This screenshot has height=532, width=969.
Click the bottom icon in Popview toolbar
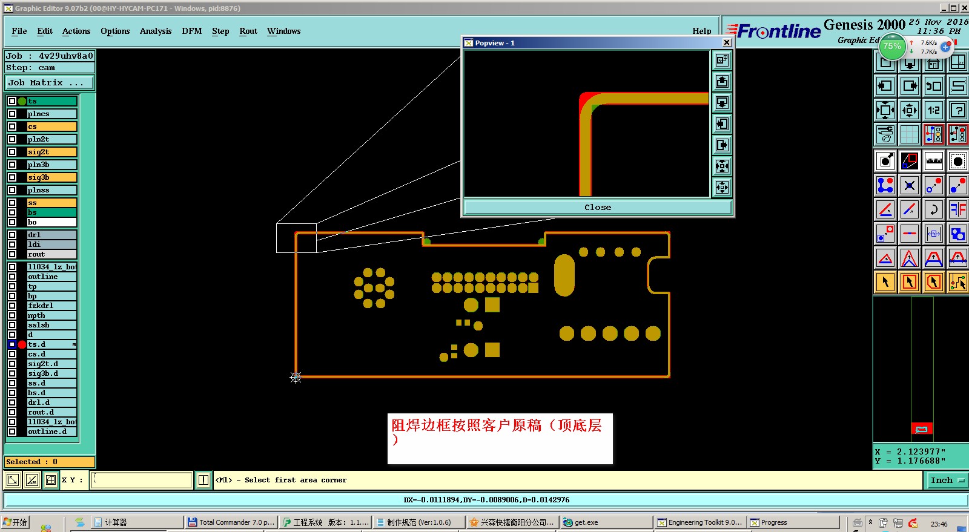coord(722,187)
